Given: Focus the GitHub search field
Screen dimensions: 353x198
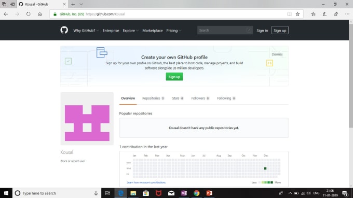Looking at the screenshot, I should pyautogui.click(x=225, y=31).
